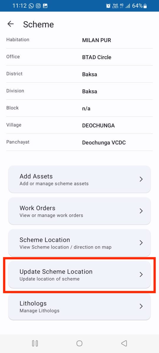Open WhatsApp notification icon in status bar
Image resolution: width=159 pixels, height=353 pixels.
(32, 6)
